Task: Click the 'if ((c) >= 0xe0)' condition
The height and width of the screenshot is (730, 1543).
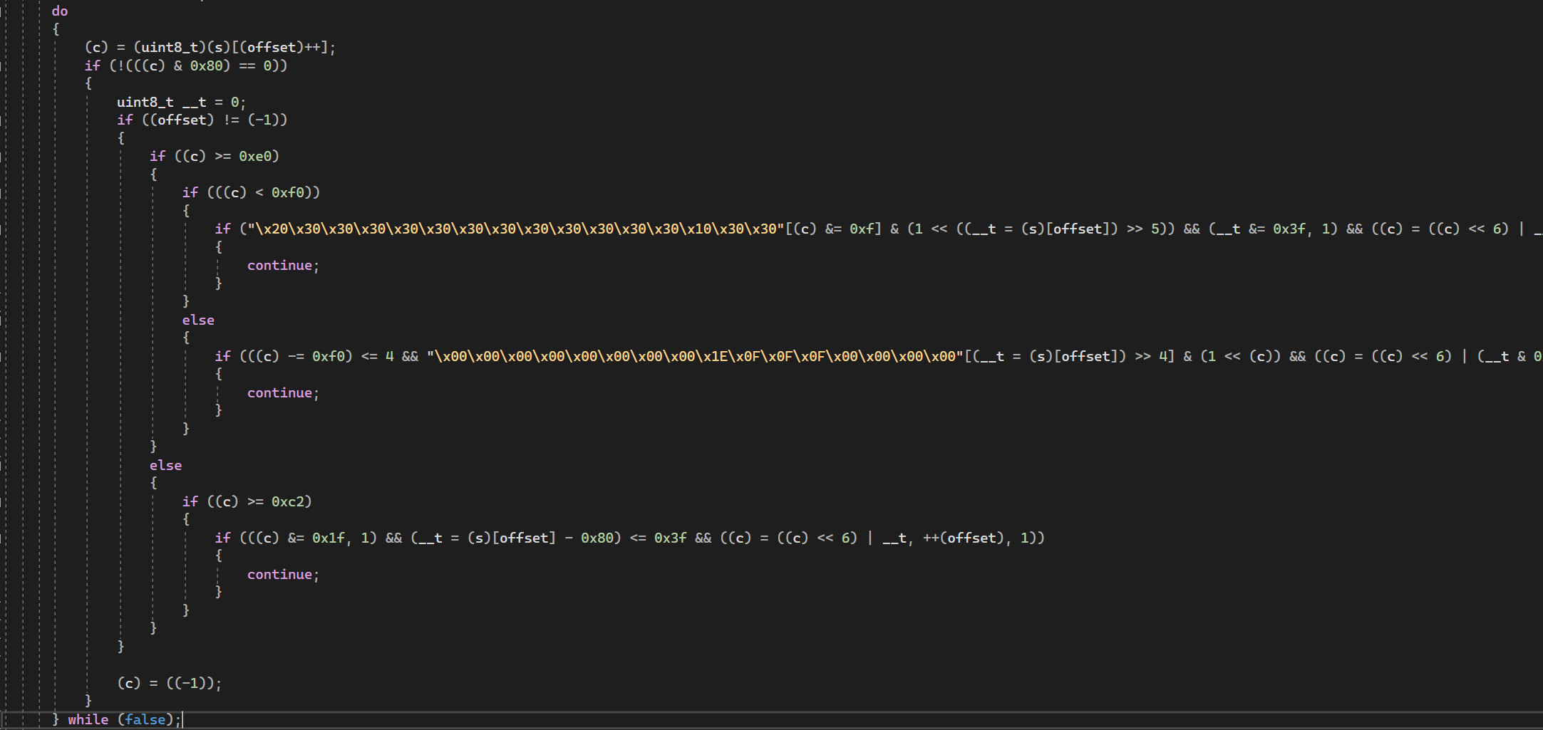Action: pyautogui.click(x=213, y=155)
